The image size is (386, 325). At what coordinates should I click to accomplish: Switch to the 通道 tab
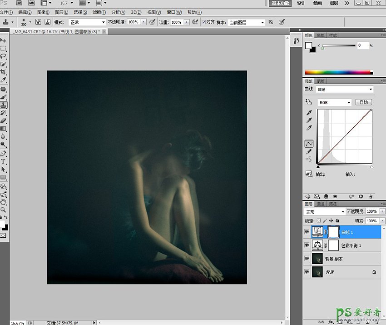[321, 204]
